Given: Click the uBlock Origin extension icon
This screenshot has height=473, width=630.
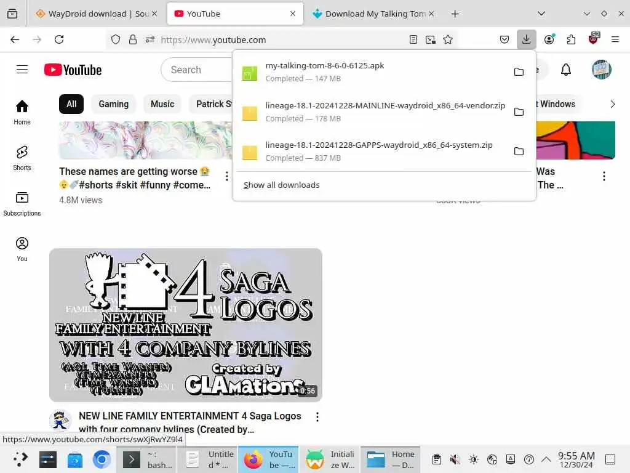Looking at the screenshot, I should coord(594,39).
